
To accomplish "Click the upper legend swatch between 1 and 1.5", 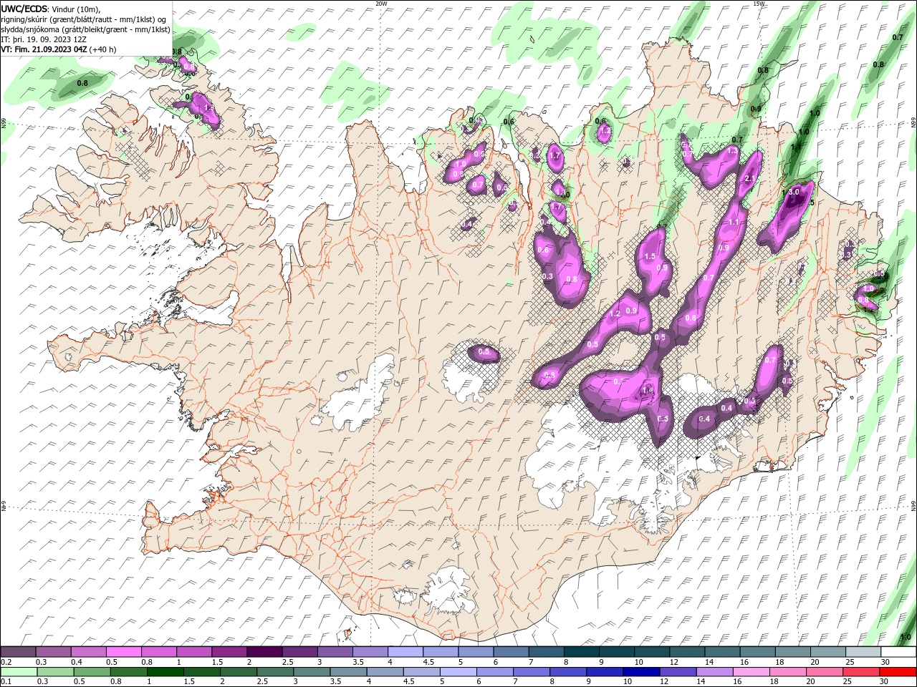I will (194, 652).
